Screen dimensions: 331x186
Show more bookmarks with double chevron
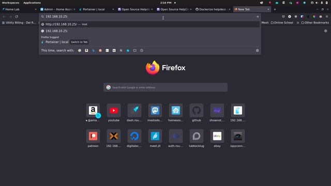tap(298, 23)
